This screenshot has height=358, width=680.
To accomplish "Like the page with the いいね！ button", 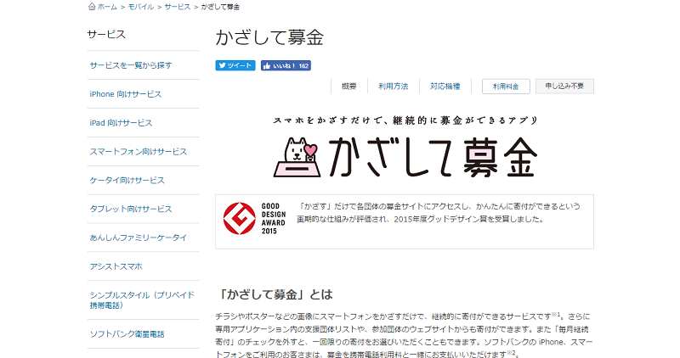I will point(286,65).
